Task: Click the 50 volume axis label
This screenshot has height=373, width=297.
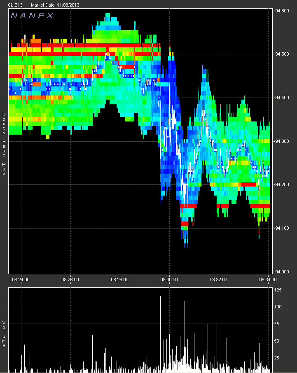Action: tap(277, 341)
